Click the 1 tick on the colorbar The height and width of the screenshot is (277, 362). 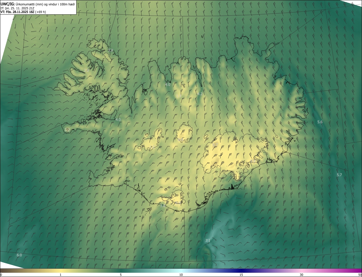pos(61,275)
